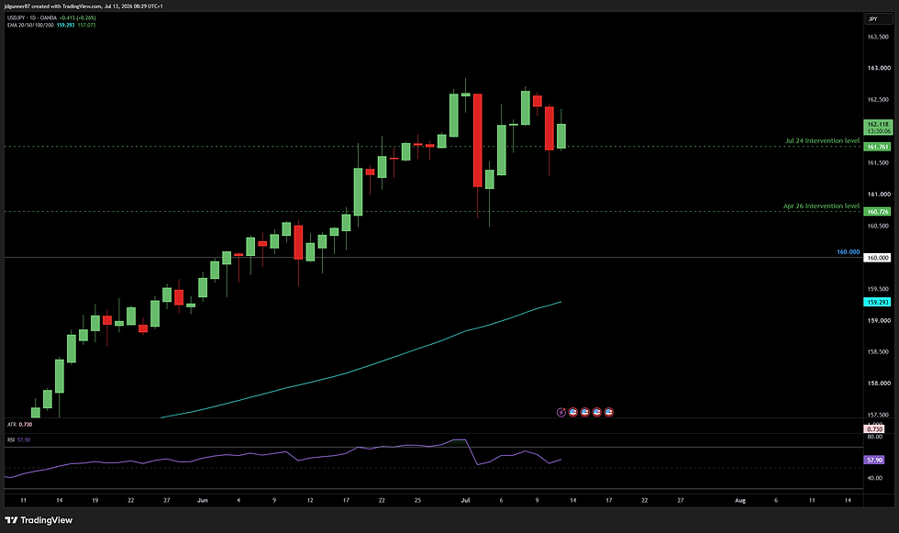Click the Aug label on time axis
899x533 pixels.
pyautogui.click(x=740, y=500)
